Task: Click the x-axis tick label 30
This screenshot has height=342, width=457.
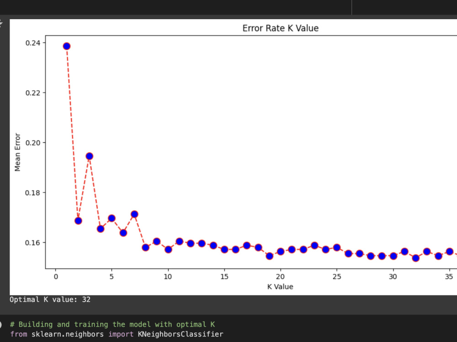Action: [393, 277]
